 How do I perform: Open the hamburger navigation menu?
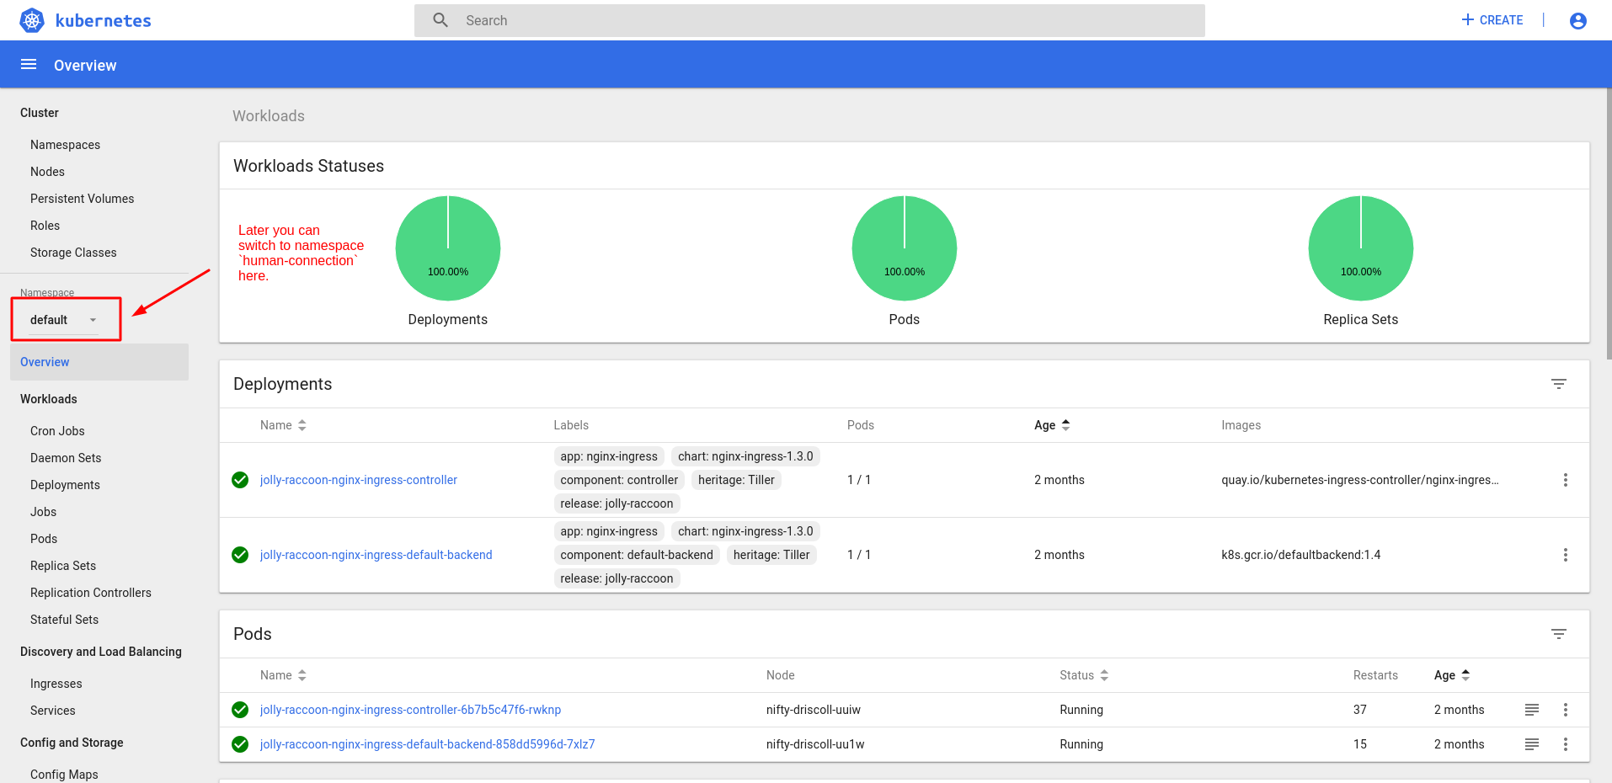click(29, 65)
